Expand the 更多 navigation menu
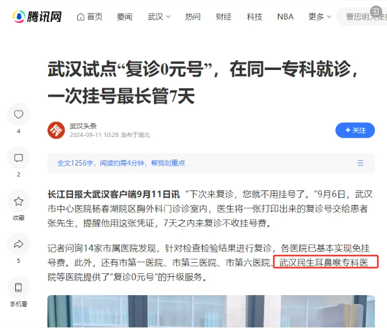 [319, 17]
